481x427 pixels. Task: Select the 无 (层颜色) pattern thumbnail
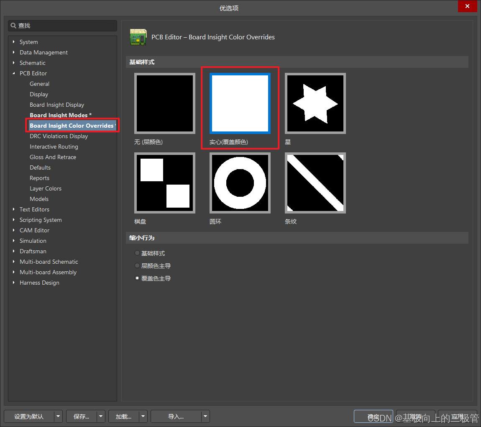tap(165, 103)
